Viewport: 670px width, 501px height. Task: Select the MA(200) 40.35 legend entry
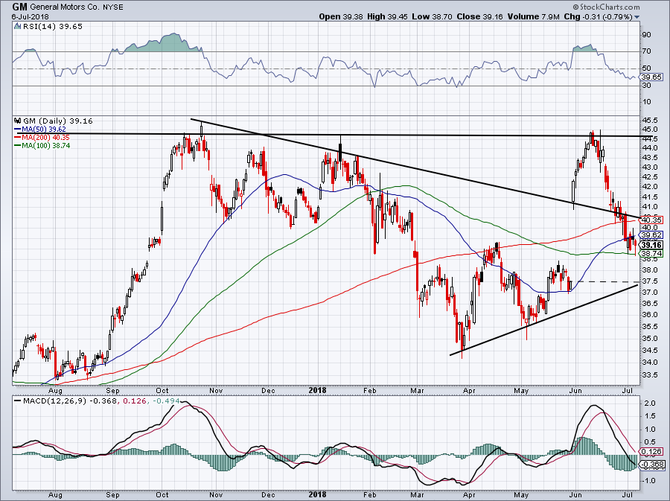point(42,137)
